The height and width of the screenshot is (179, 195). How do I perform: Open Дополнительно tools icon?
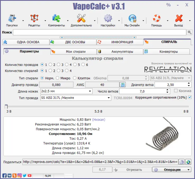[x=81, y=19]
